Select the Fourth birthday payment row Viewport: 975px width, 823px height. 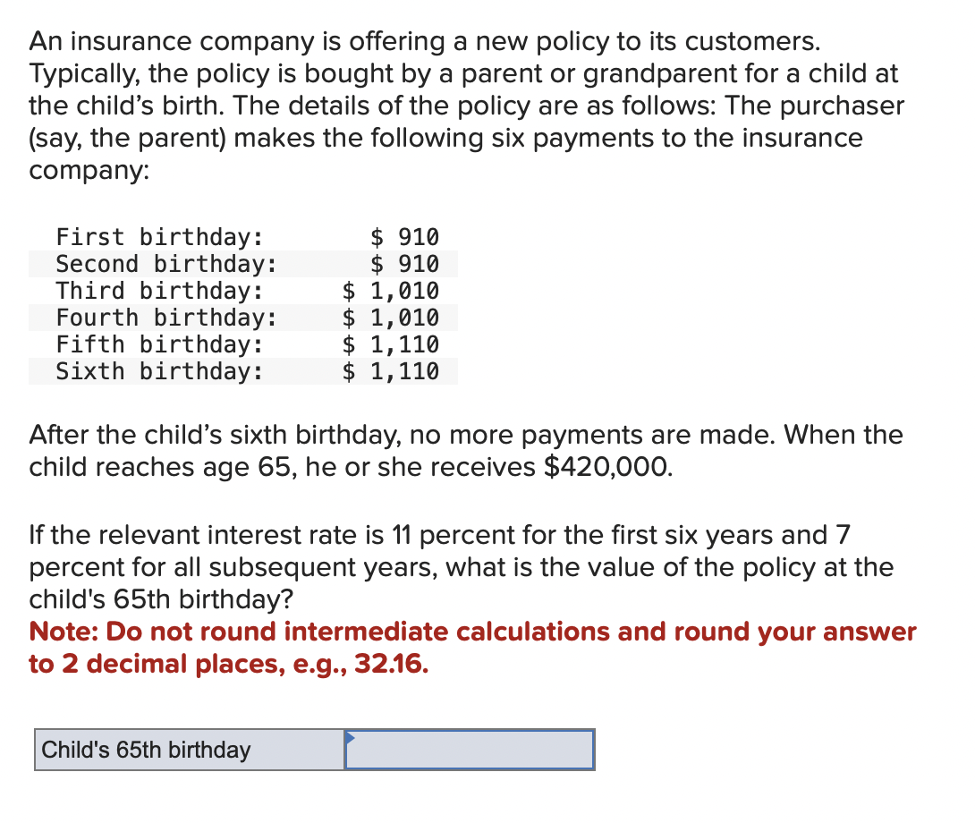coord(243,318)
